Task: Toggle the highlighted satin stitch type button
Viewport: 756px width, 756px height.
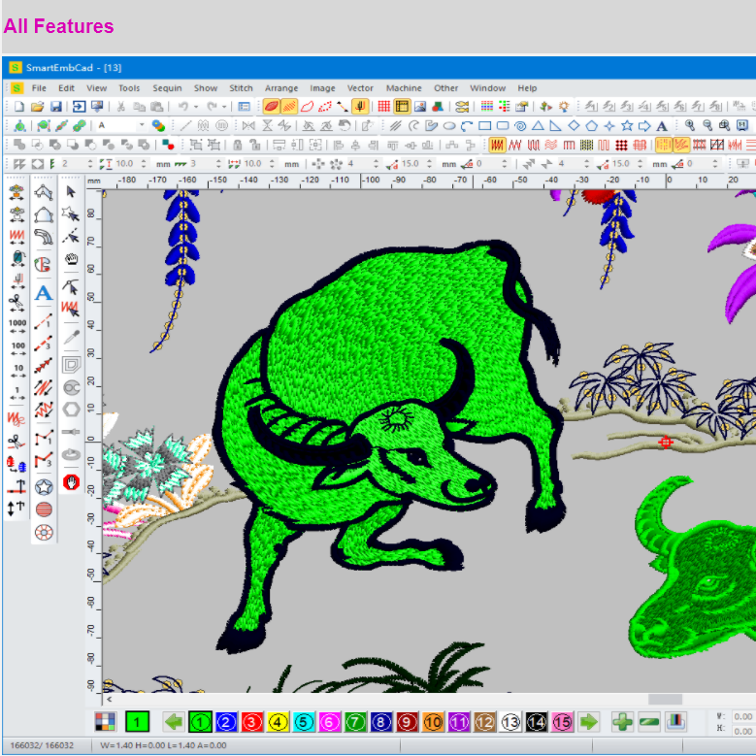Action: [497, 145]
